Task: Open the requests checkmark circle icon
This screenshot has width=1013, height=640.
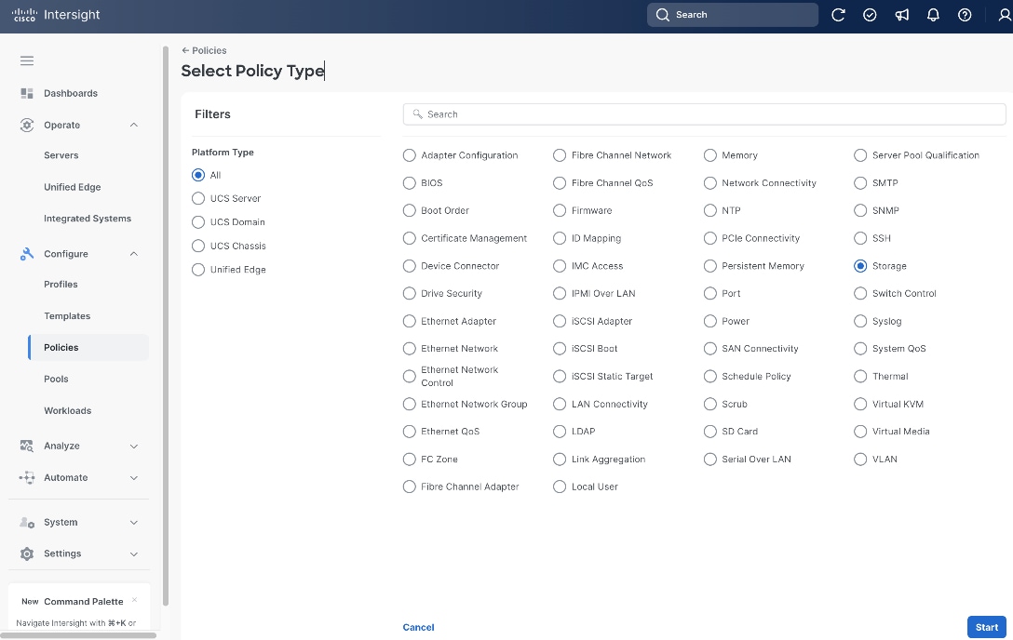Action: pyautogui.click(x=870, y=15)
